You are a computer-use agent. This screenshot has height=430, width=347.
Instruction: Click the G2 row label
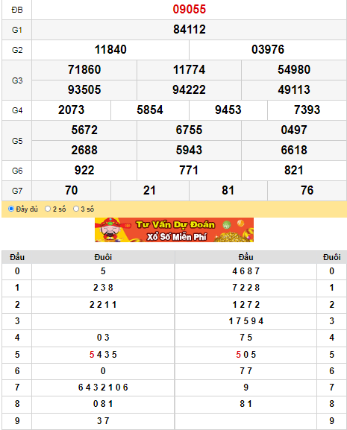(17, 50)
